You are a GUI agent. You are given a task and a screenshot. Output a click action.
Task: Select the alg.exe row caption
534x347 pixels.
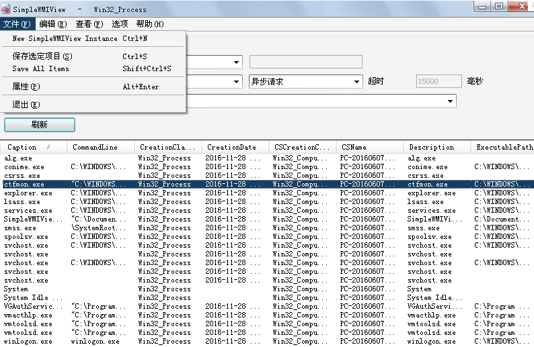[18, 158]
